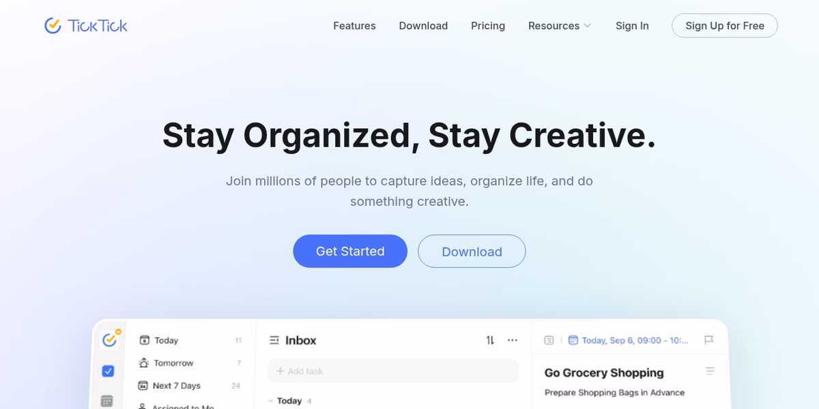Select the blue checkbox tasks icon in sidebar
The width and height of the screenshot is (819, 409).
coord(108,372)
